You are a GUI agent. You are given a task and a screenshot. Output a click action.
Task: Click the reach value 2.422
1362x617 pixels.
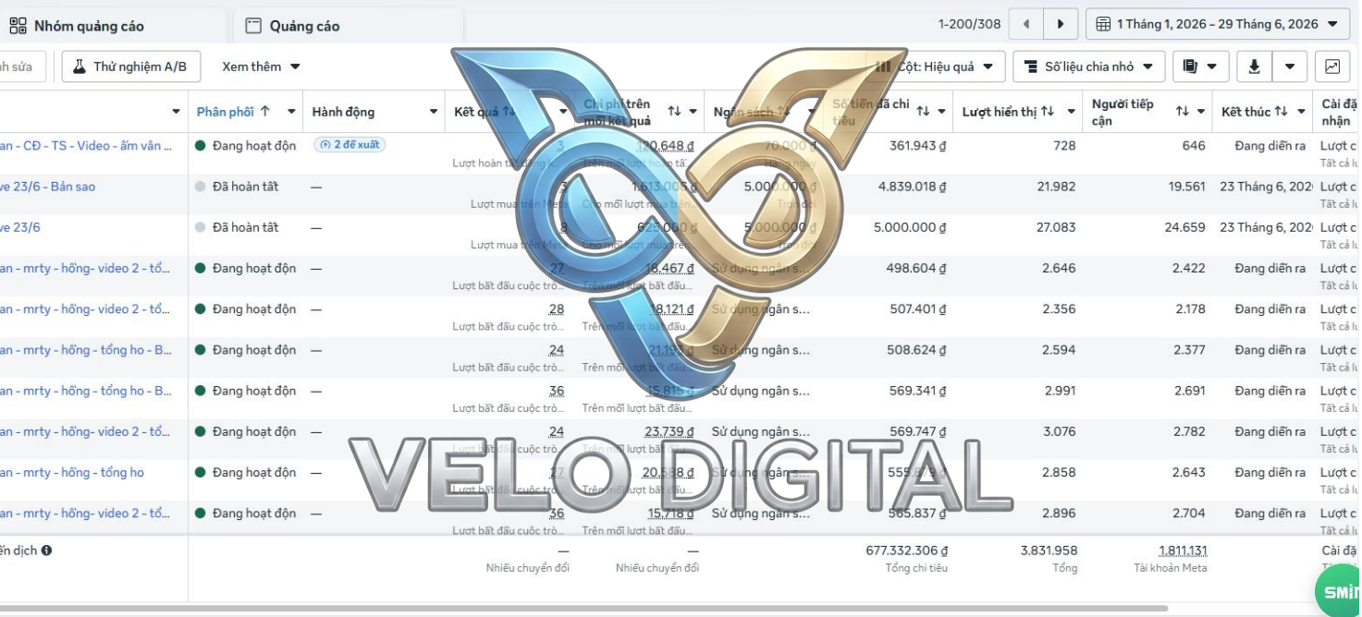point(1189,268)
